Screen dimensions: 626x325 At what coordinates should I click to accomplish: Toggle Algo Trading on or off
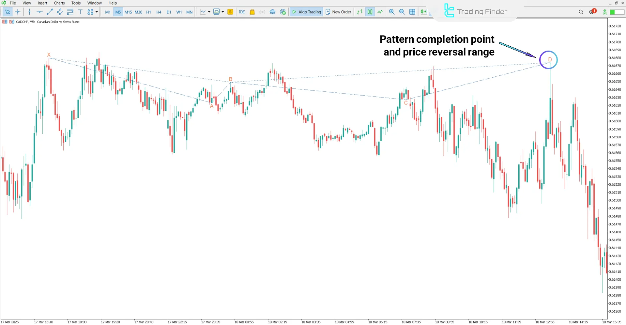pos(306,12)
